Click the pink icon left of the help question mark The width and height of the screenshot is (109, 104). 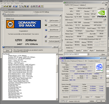point(39,6)
